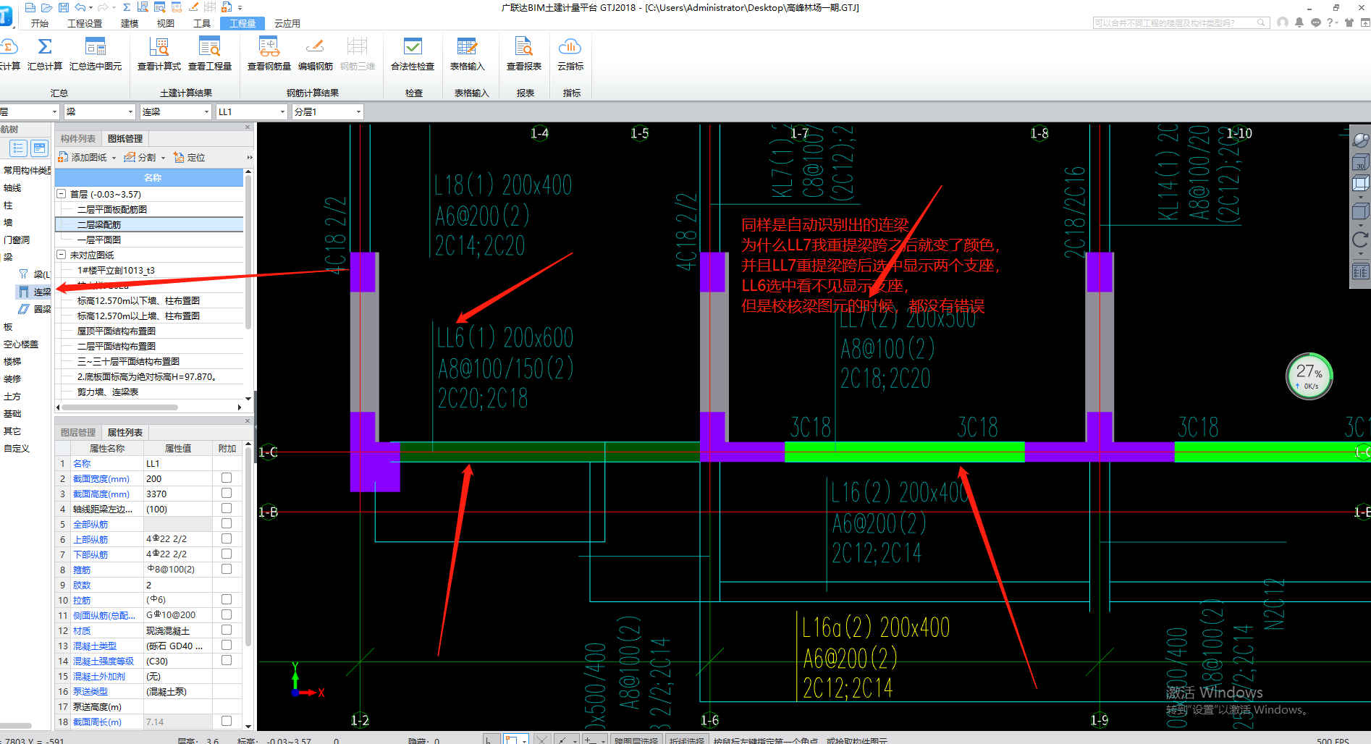Open the 工程设置 ribbon tab
Screen dimensions: 1371x744
coord(85,23)
